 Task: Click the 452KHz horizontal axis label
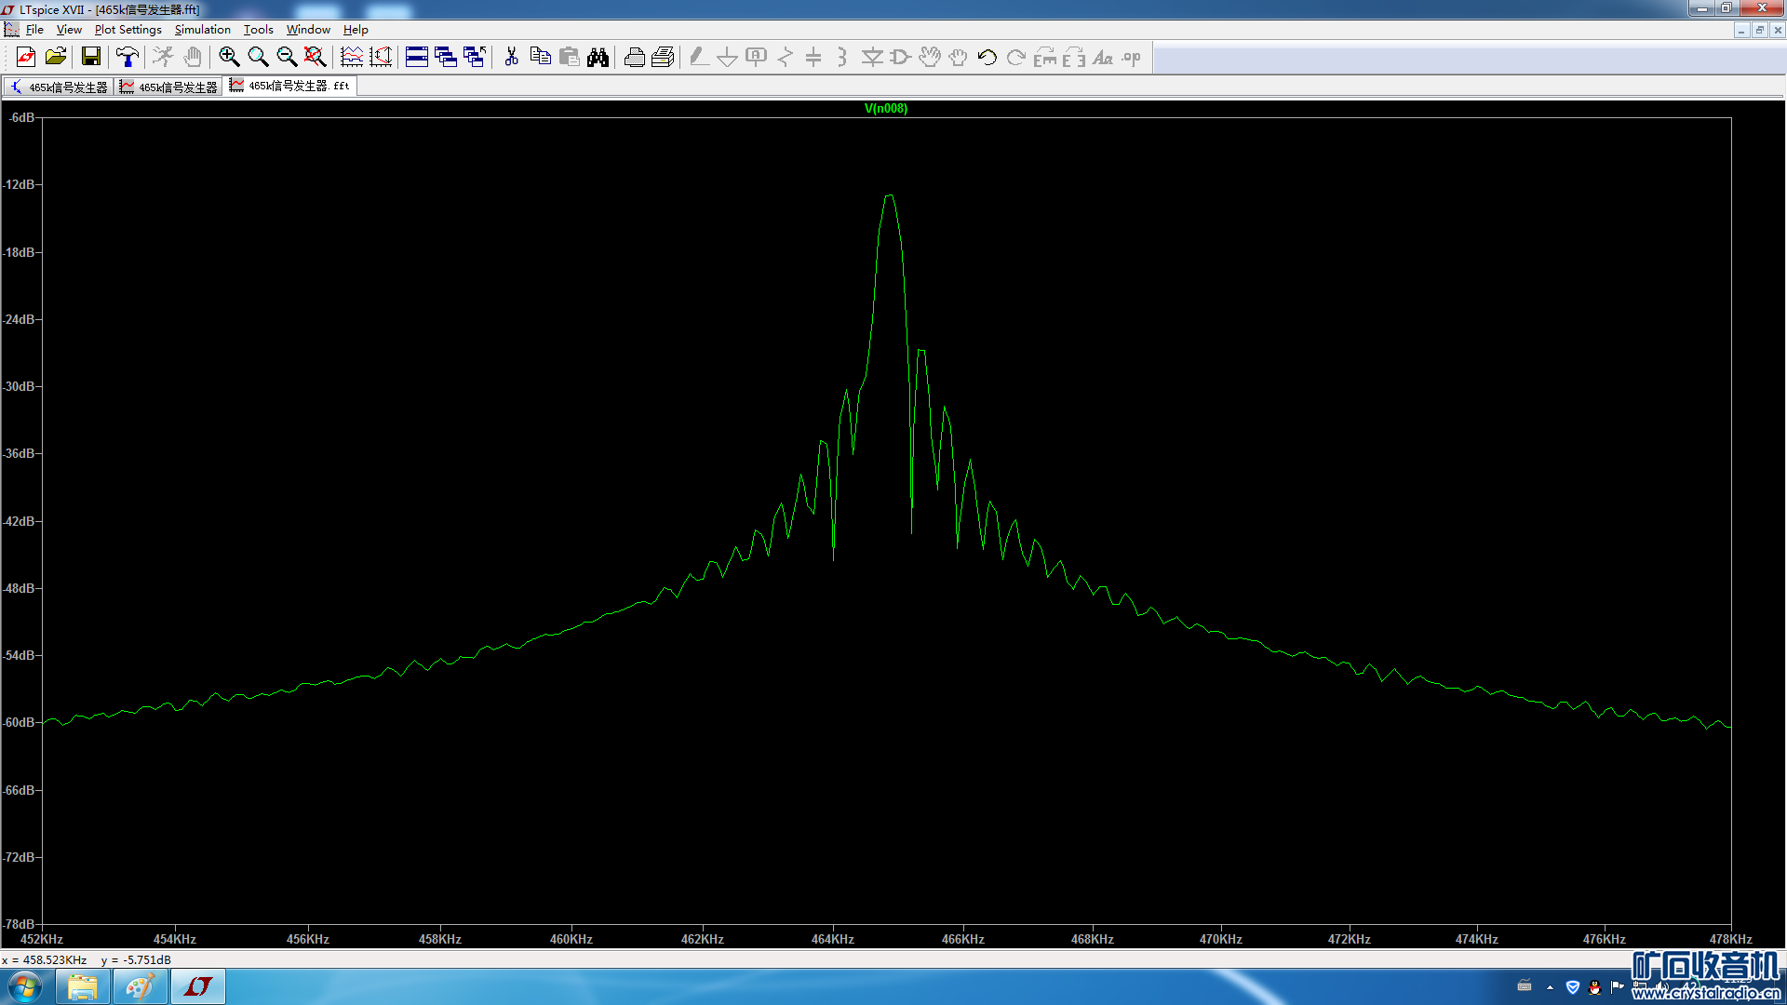click(42, 939)
